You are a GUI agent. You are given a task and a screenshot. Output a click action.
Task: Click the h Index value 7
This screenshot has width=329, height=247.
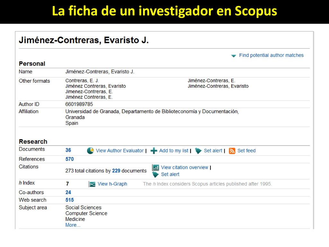(67, 184)
